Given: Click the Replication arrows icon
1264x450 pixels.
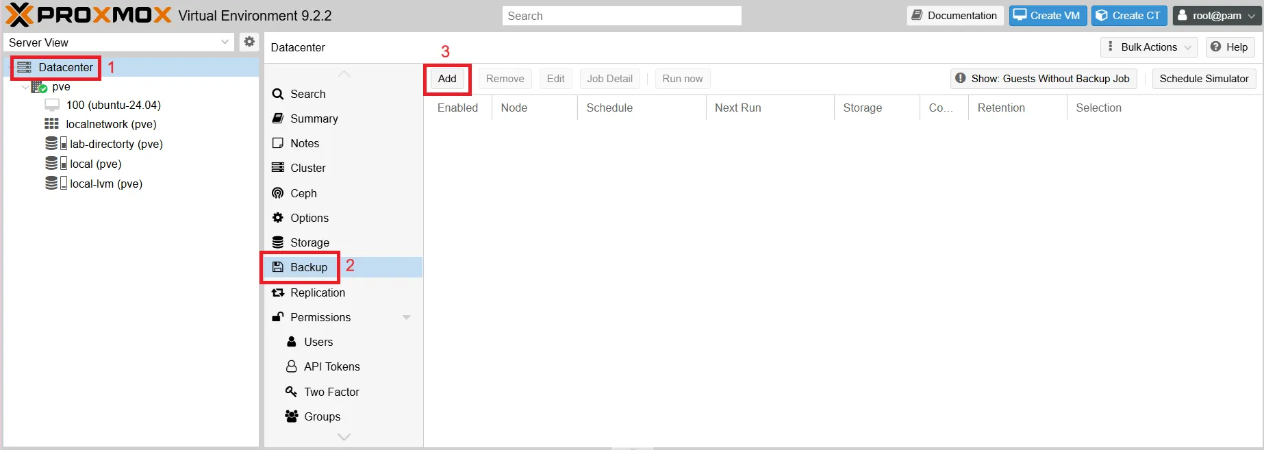Looking at the screenshot, I should pos(278,292).
